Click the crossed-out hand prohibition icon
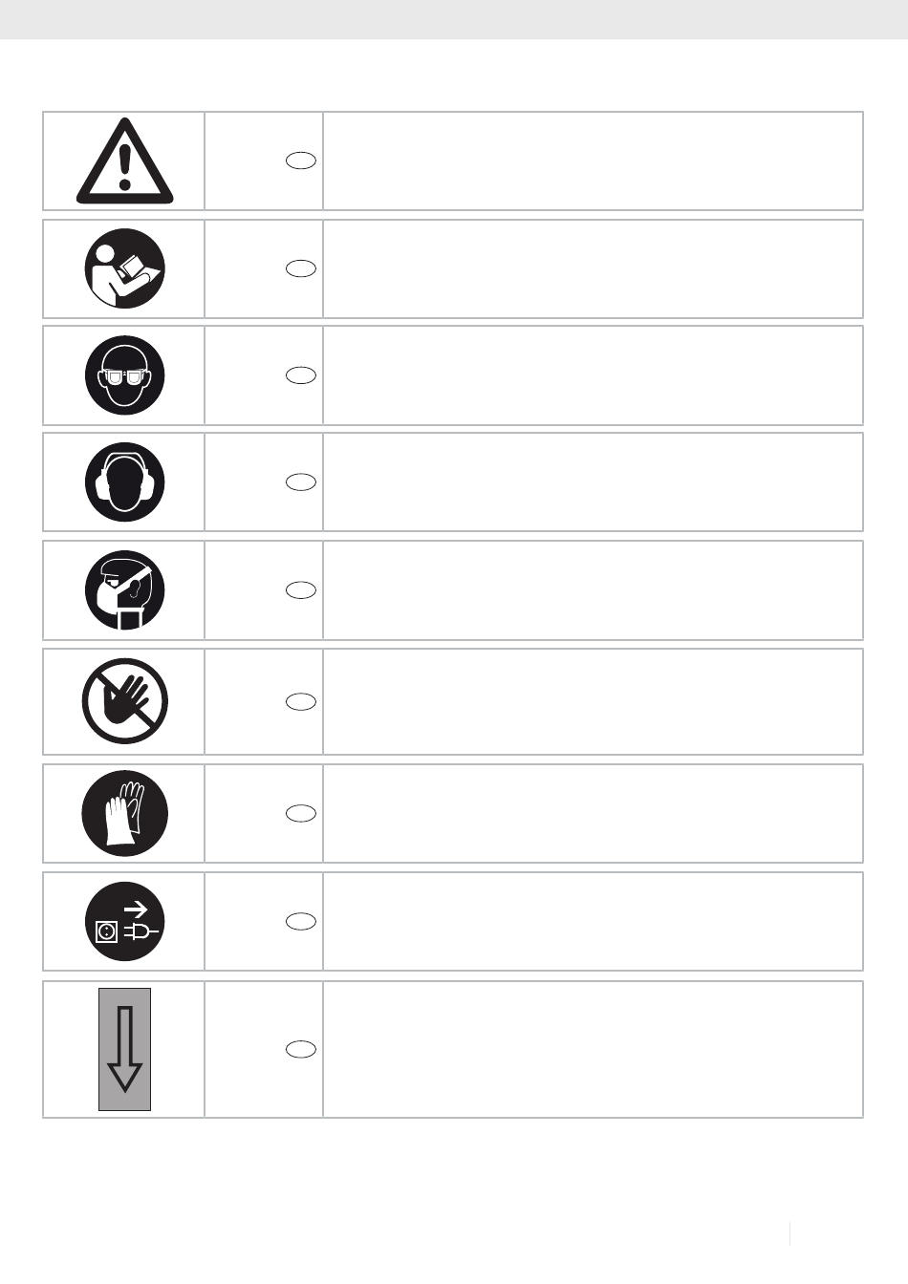Image resolution: width=908 pixels, height=1284 pixels. pos(125,701)
